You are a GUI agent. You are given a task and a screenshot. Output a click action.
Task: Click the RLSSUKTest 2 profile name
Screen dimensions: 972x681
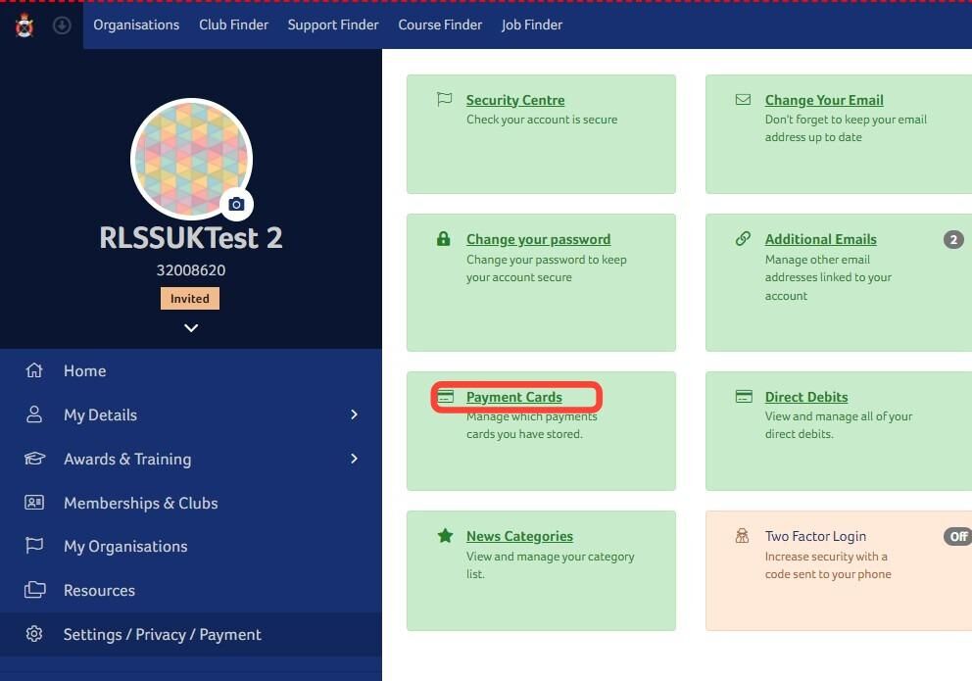coord(191,238)
